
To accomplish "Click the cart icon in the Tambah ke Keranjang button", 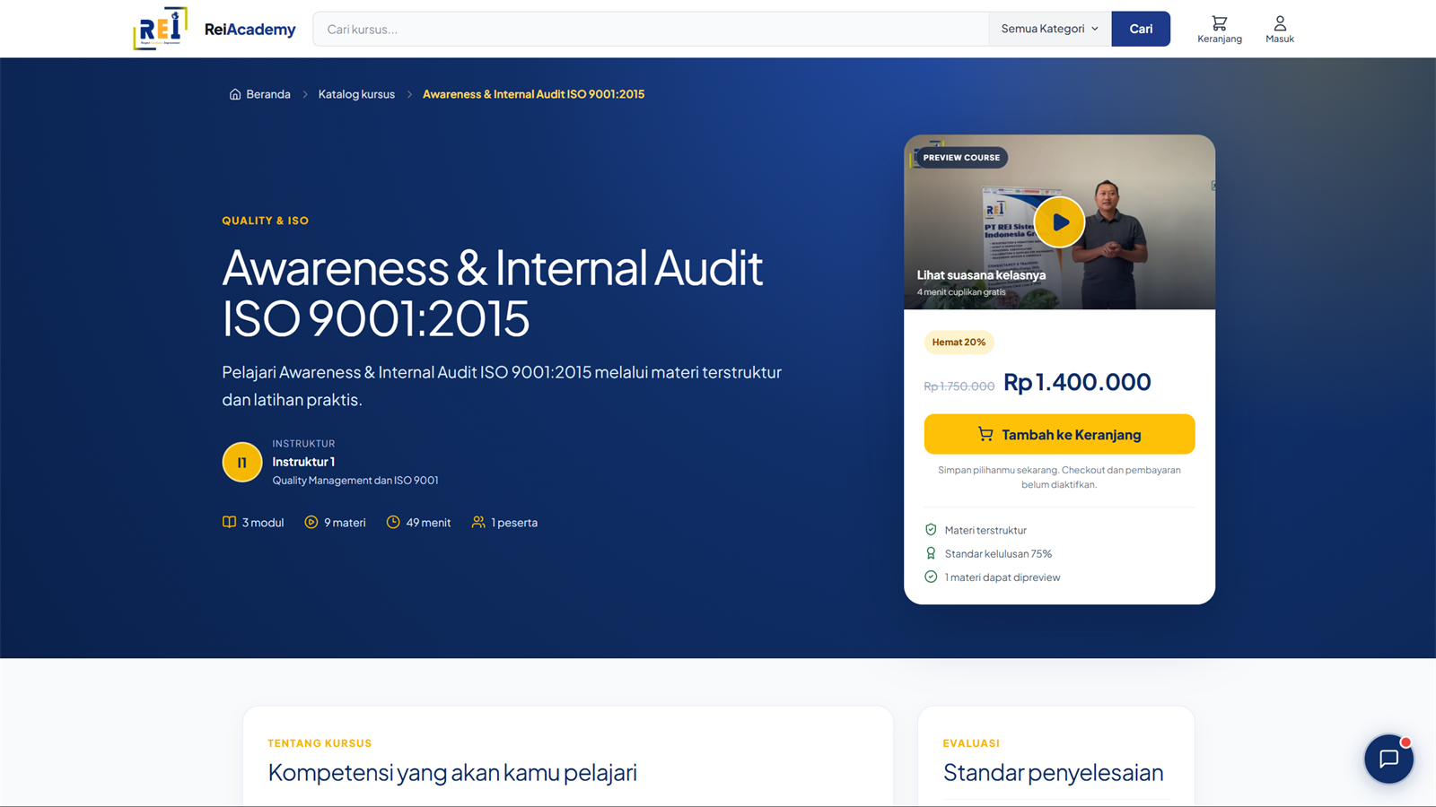I will pos(985,434).
